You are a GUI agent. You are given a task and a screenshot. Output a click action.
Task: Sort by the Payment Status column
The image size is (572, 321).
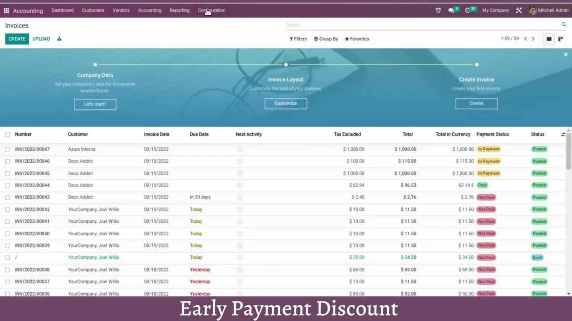[492, 134]
